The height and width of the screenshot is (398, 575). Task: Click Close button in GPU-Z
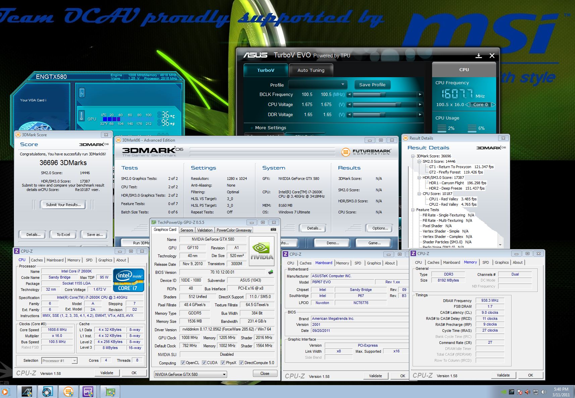(x=265, y=374)
